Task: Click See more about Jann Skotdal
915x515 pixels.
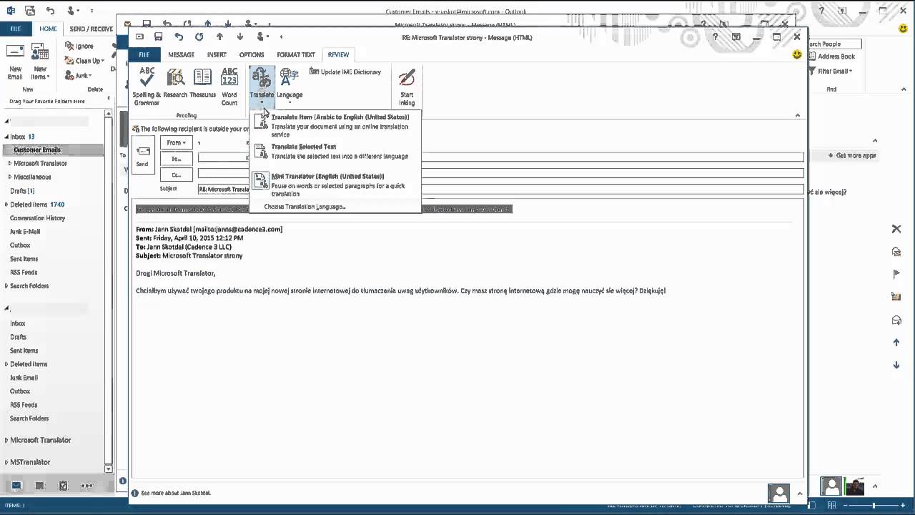Action: (x=176, y=493)
